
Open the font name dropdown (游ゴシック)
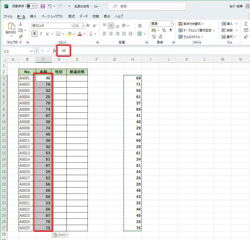72,26
